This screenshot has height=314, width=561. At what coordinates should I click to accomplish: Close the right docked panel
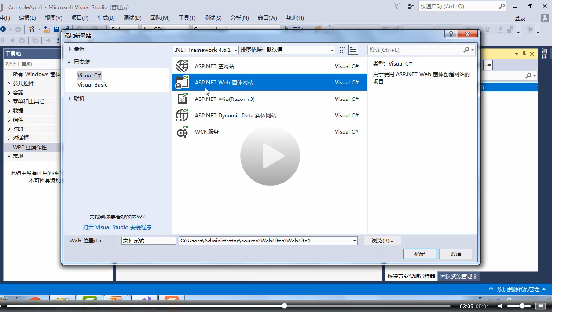(x=532, y=54)
